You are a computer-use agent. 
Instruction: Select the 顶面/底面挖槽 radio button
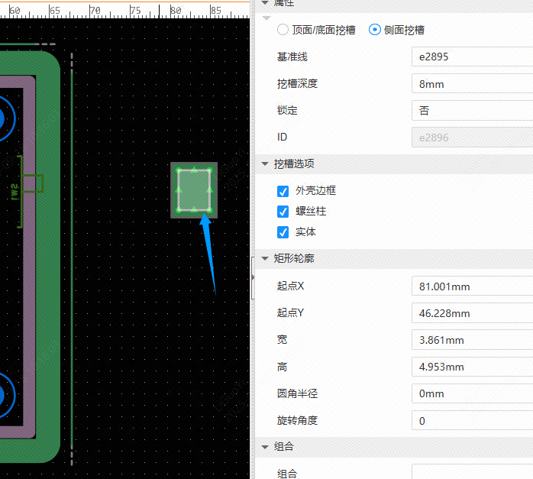coord(283,30)
